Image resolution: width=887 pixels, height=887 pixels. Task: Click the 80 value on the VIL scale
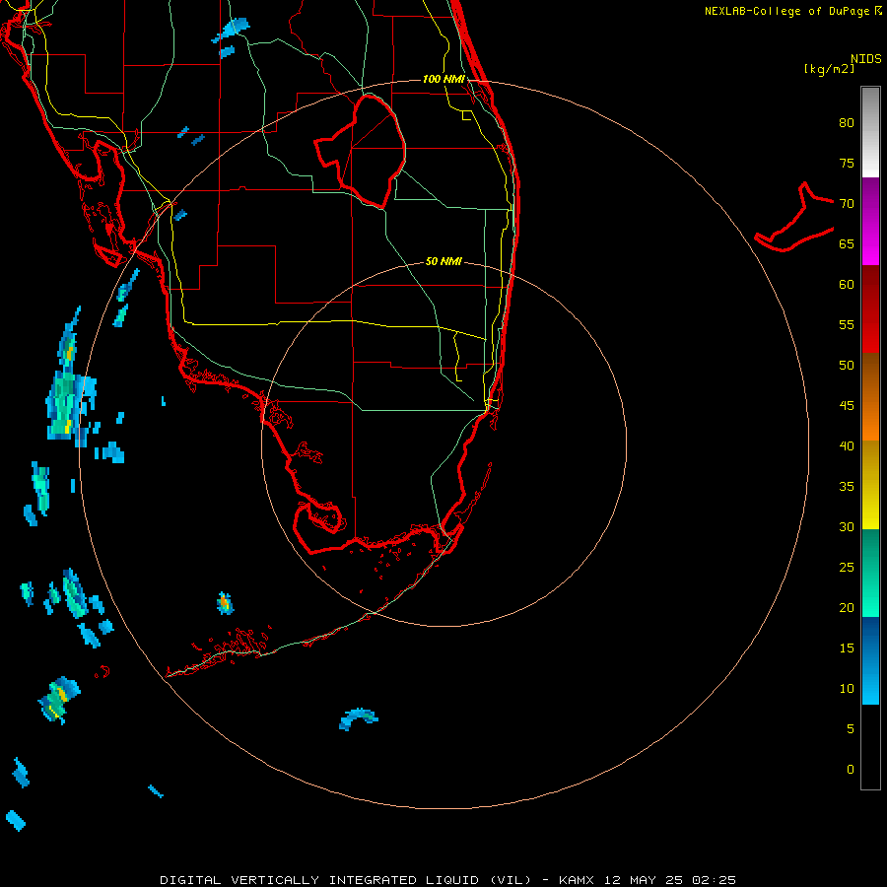pyautogui.click(x=847, y=123)
